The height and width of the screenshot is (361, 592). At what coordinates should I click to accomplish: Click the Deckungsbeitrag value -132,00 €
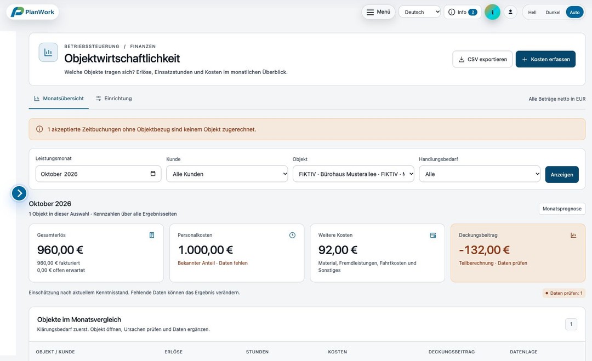(484, 250)
